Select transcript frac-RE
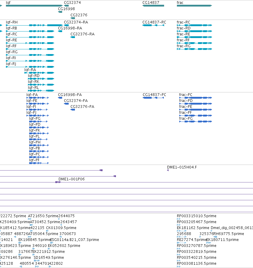 tap(194, 37)
